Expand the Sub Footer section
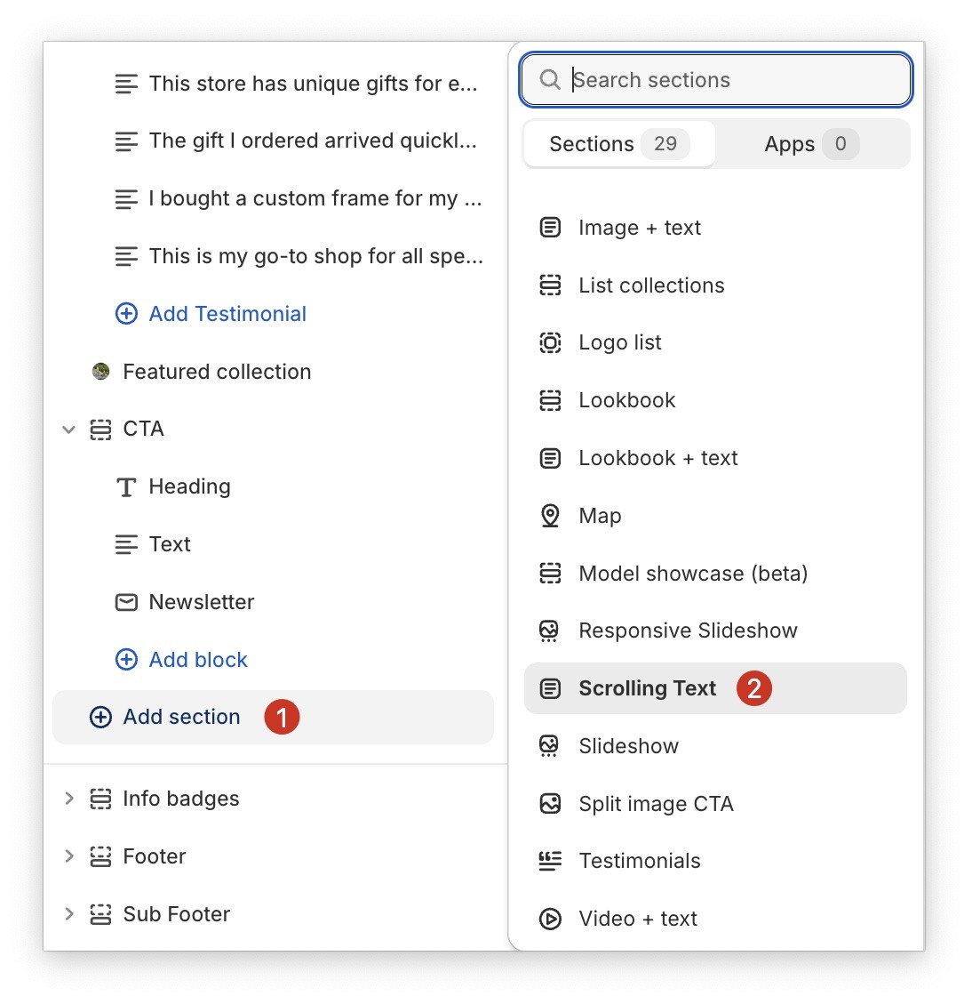The image size is (972, 996). [x=69, y=913]
